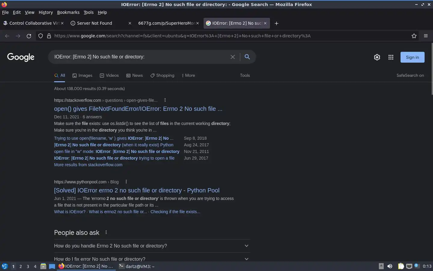Image resolution: width=433 pixels, height=271 pixels.
Task: Click the shield tracking protection icon
Action: coord(41,36)
